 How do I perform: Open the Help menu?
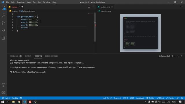(x=54, y=2)
